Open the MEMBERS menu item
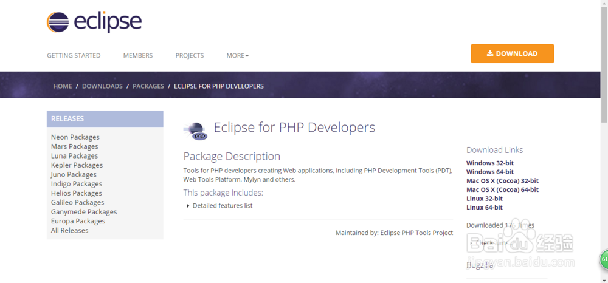 (x=138, y=55)
